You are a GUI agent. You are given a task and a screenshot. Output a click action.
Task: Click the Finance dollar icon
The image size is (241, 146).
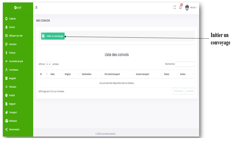[6, 53]
